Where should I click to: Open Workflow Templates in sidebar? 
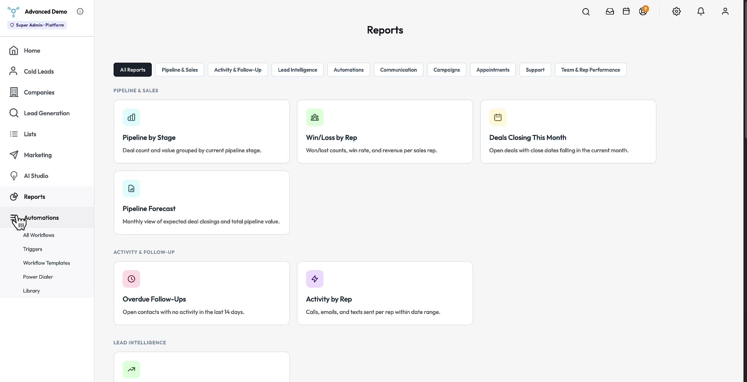click(x=47, y=263)
